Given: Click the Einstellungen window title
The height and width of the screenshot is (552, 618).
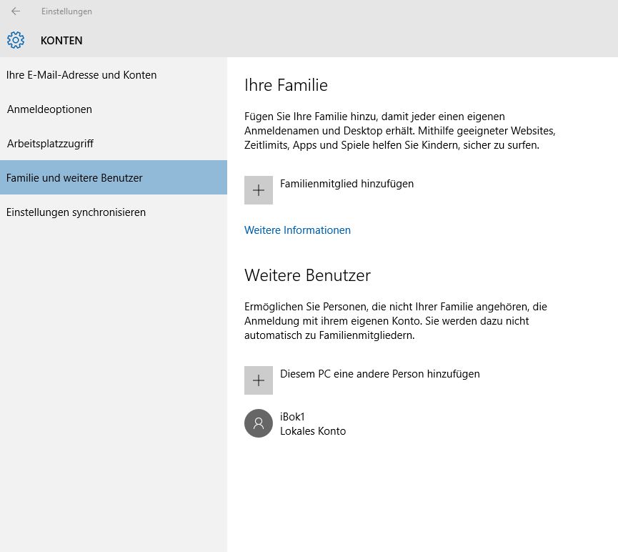Looking at the screenshot, I should (x=66, y=11).
